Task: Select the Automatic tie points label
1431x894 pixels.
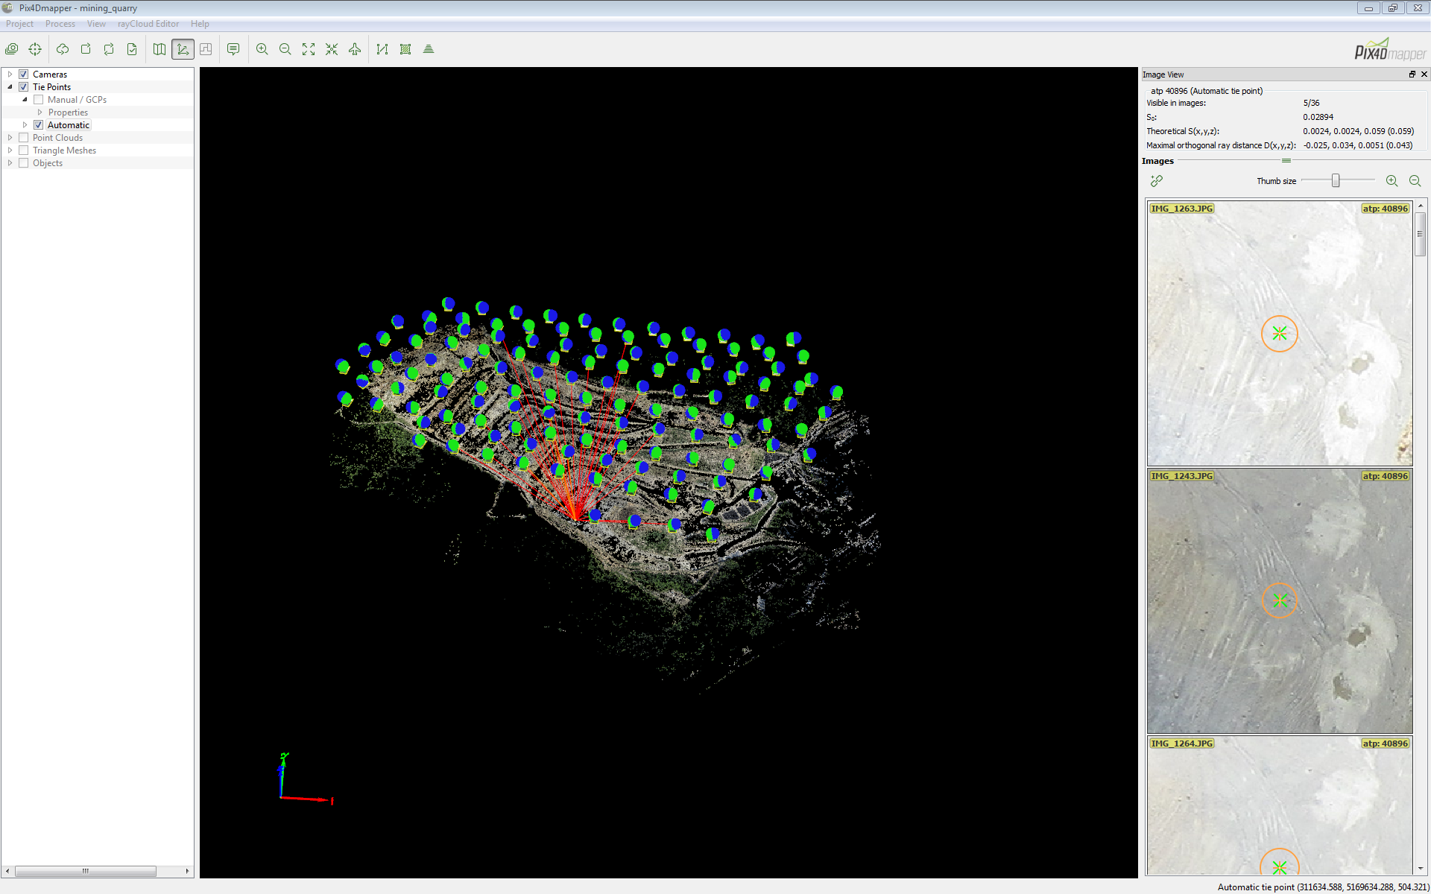Action: click(x=69, y=125)
